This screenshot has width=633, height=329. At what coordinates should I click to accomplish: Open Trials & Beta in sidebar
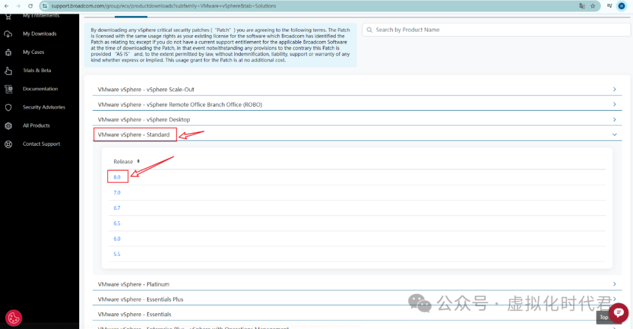(37, 70)
